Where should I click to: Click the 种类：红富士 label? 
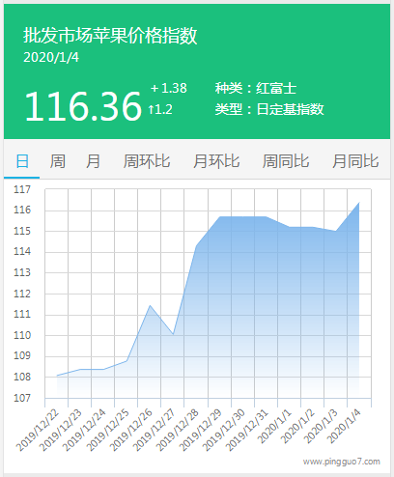256,88
